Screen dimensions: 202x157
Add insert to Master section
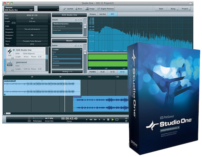click(x=81, y=45)
